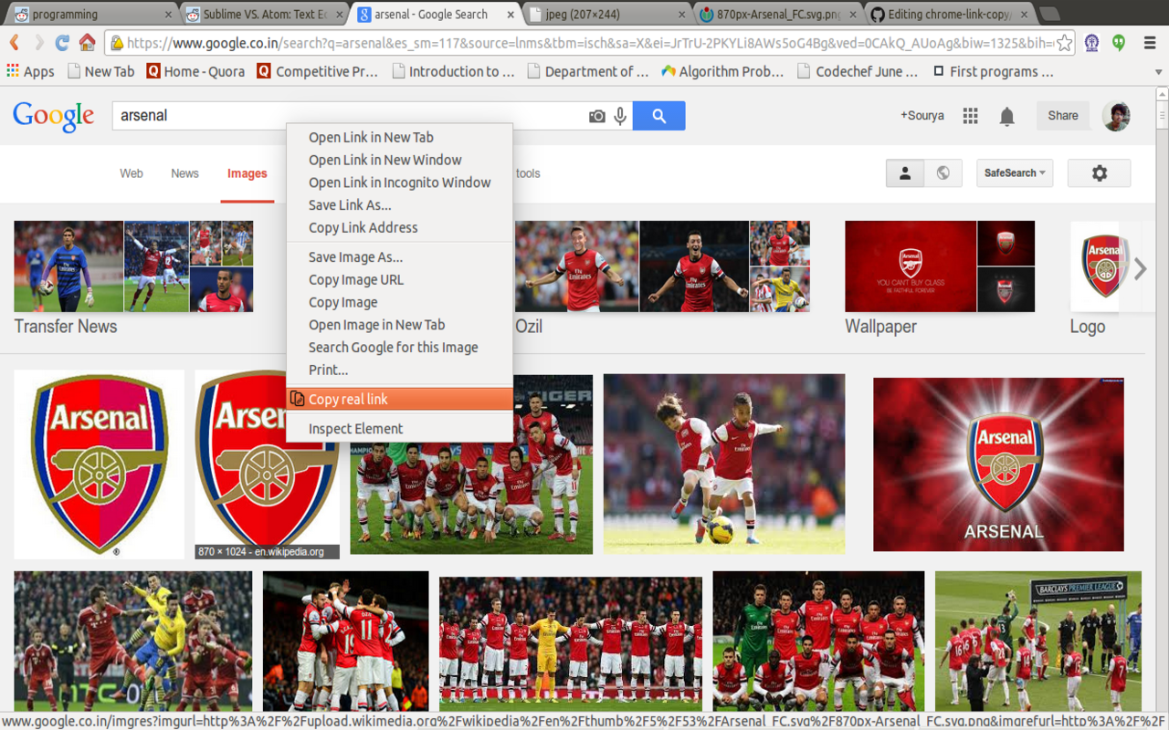Screen dimensions: 1169x730
Task: Open account profile picture
Action: pos(1116,116)
